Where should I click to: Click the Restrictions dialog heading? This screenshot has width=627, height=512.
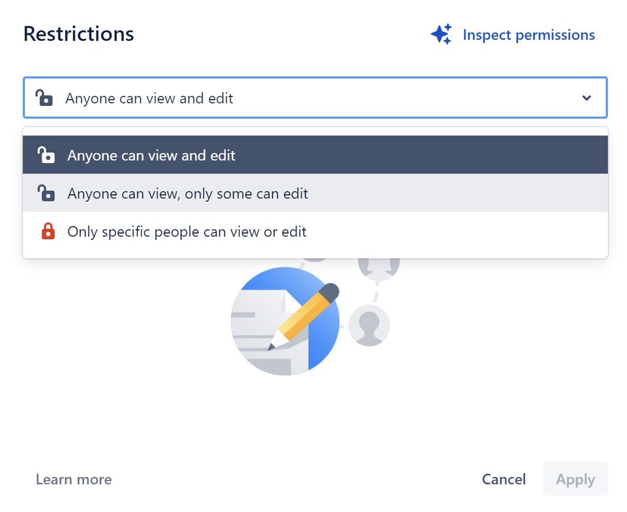[79, 34]
